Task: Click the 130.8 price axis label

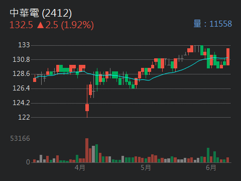Action: [x=21, y=59]
